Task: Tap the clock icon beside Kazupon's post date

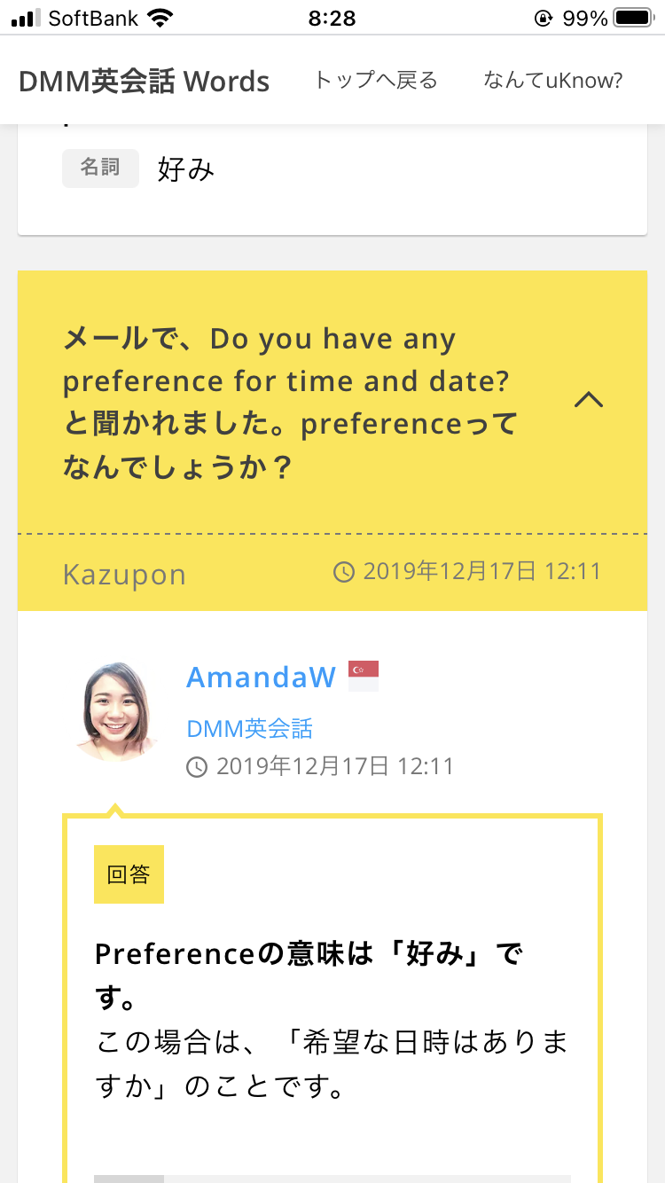Action: (x=344, y=572)
